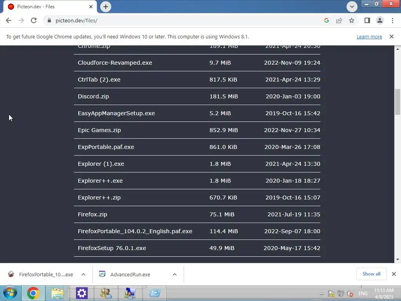The image size is (401, 301).
Task: Open the tab search dropdown arrow
Action: click(352, 7)
